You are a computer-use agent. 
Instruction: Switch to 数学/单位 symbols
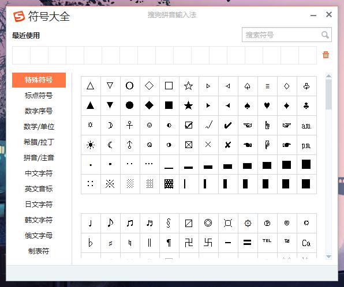point(39,127)
